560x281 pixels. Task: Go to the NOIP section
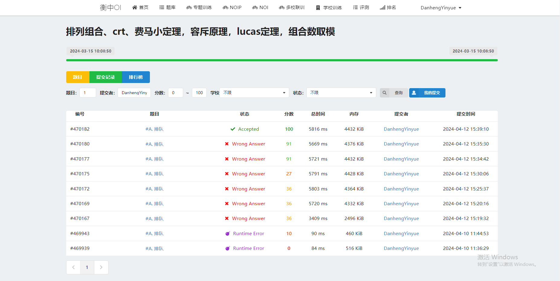232,8
